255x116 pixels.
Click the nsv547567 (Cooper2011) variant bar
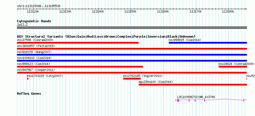click(132, 73)
